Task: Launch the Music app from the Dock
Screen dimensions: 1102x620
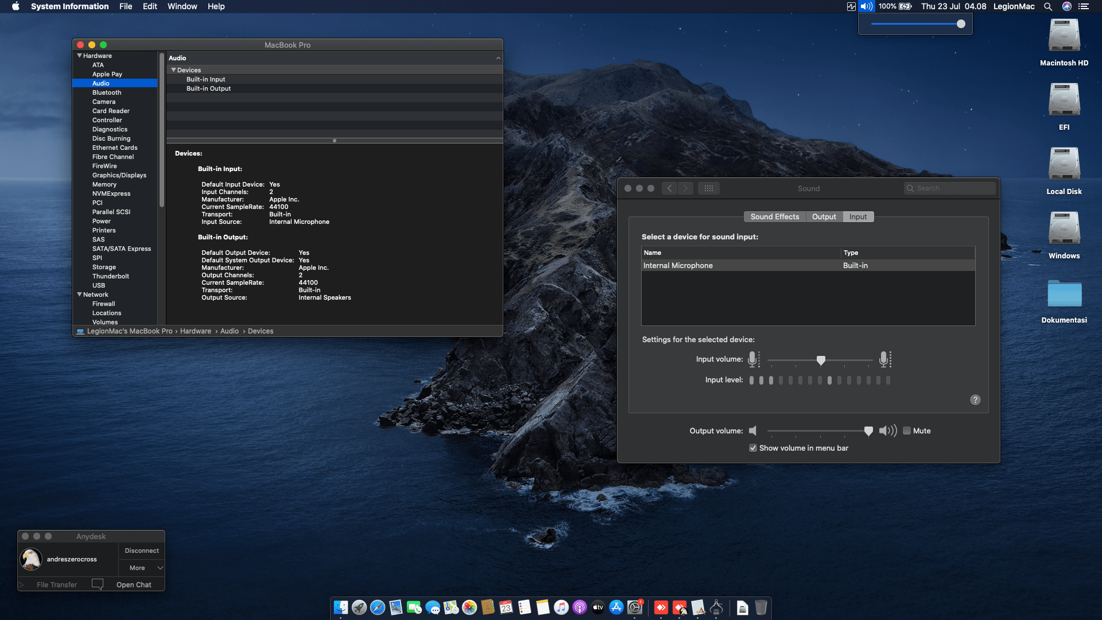Action: point(561,607)
